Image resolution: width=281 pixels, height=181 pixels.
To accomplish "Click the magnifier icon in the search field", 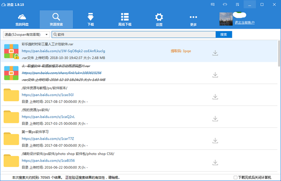I will click(x=55, y=34).
